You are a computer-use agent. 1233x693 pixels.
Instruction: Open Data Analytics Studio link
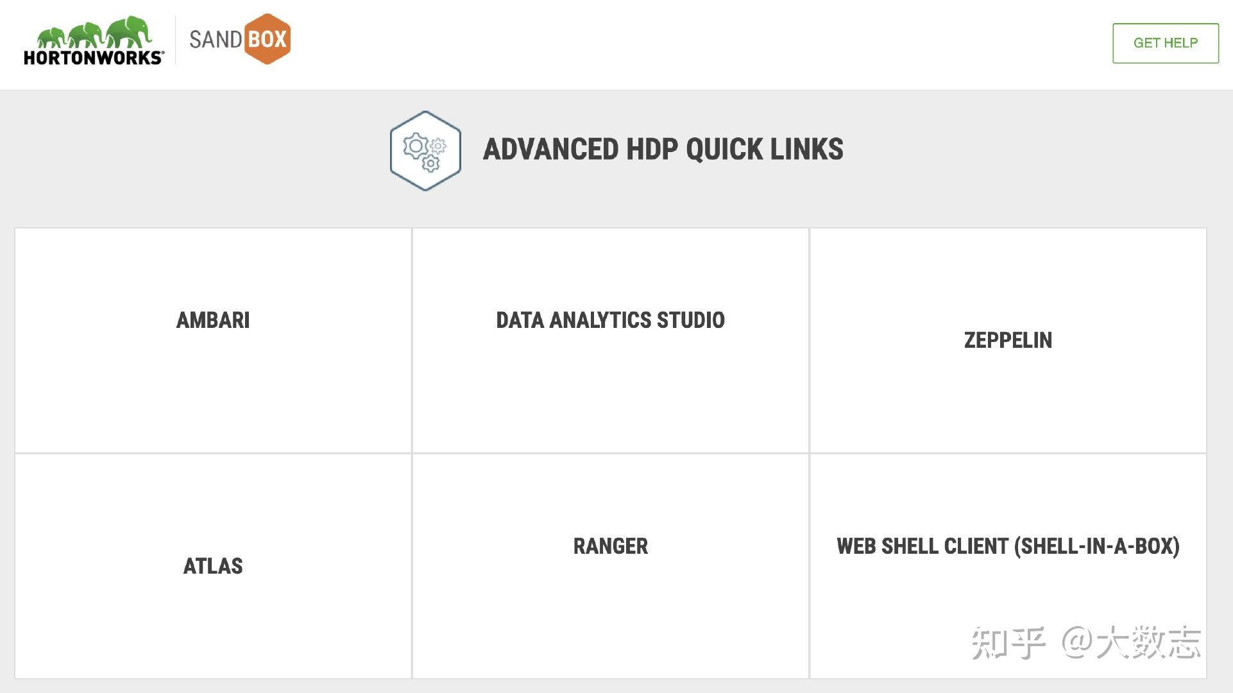point(610,320)
